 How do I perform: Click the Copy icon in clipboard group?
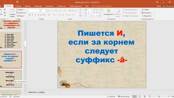(5, 13)
